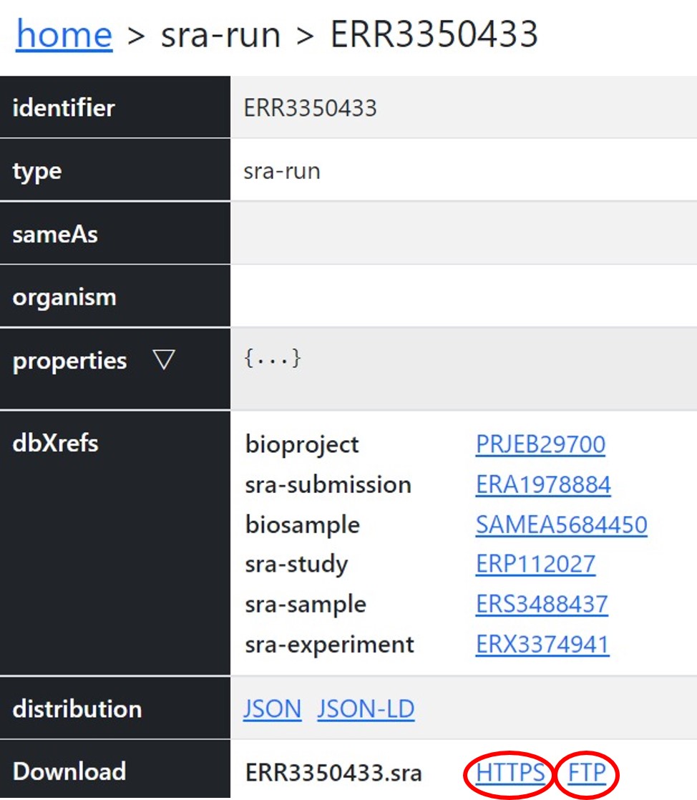Click the sra-study label in dbXrefs
The image size is (697, 800).
point(296,565)
